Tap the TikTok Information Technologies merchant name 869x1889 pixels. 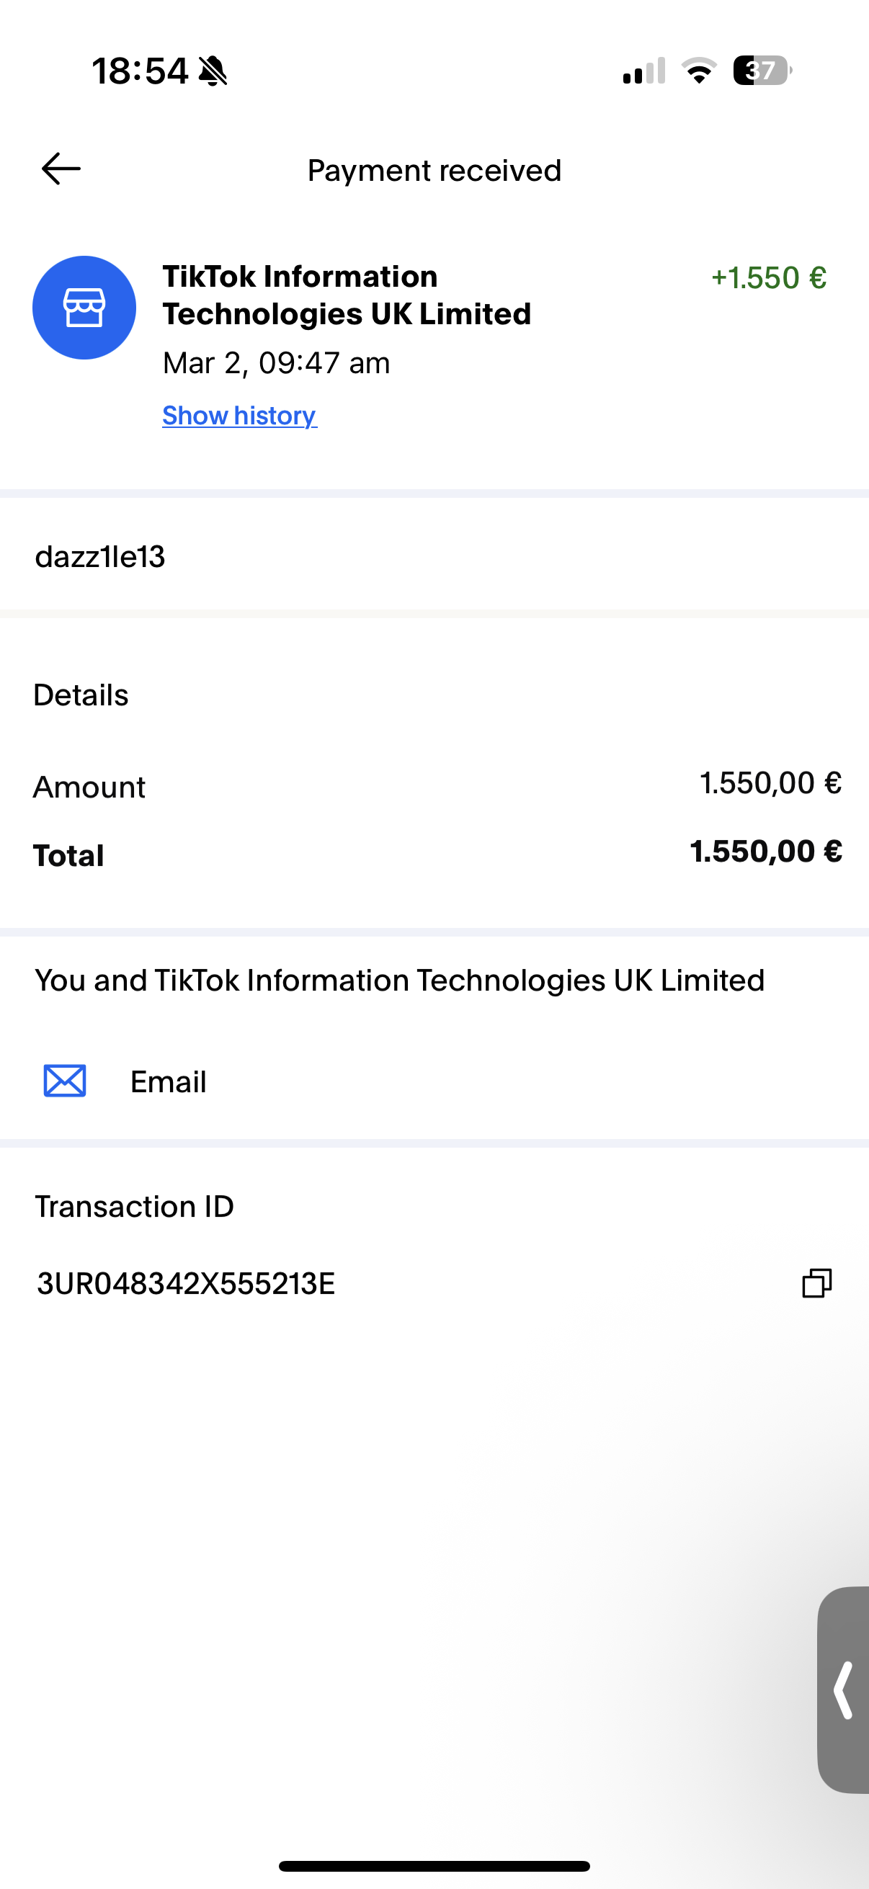coord(346,295)
